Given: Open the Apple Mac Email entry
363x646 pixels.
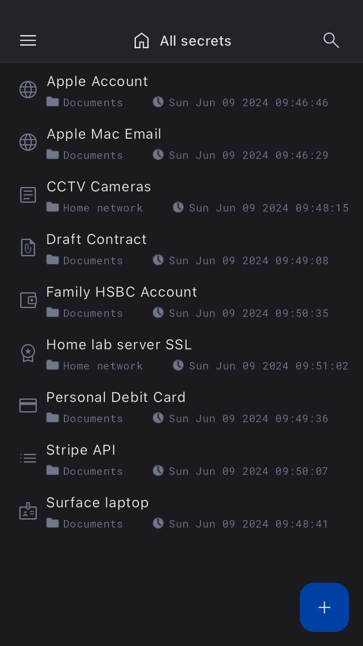Looking at the screenshot, I should point(104,134).
